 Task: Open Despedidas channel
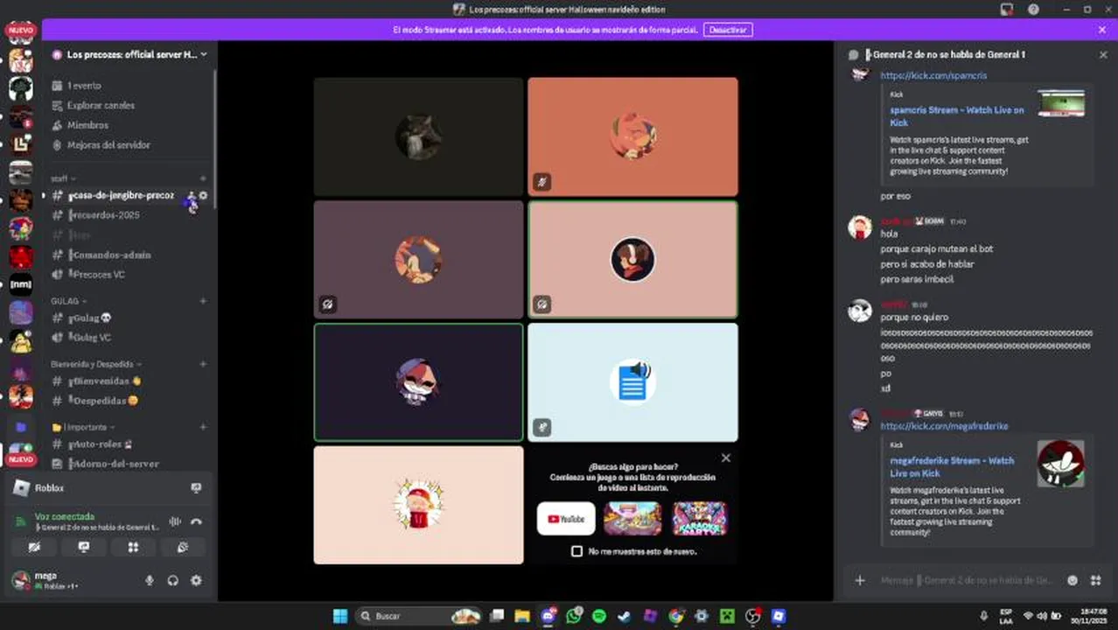pyautogui.click(x=104, y=401)
